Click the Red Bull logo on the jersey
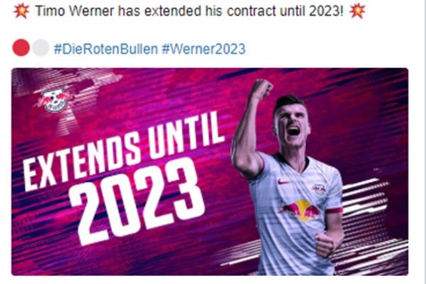Viewport: 426px width, 284px height. tap(302, 209)
